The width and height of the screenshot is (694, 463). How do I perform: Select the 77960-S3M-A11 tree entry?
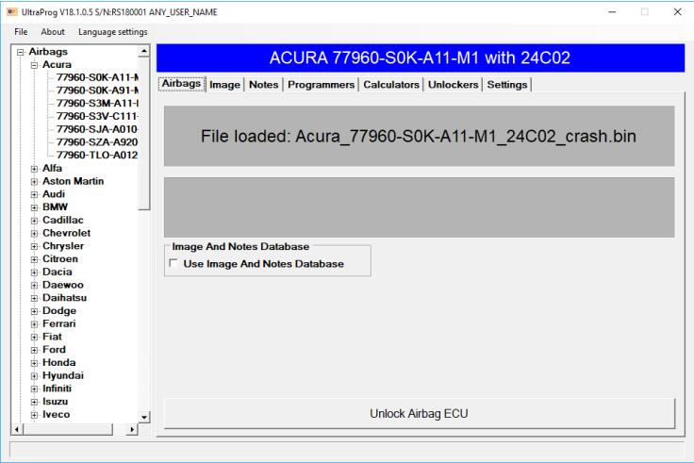pyautogui.click(x=97, y=103)
